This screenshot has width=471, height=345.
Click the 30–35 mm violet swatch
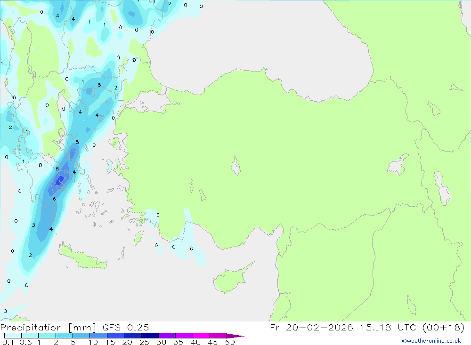point(167,336)
